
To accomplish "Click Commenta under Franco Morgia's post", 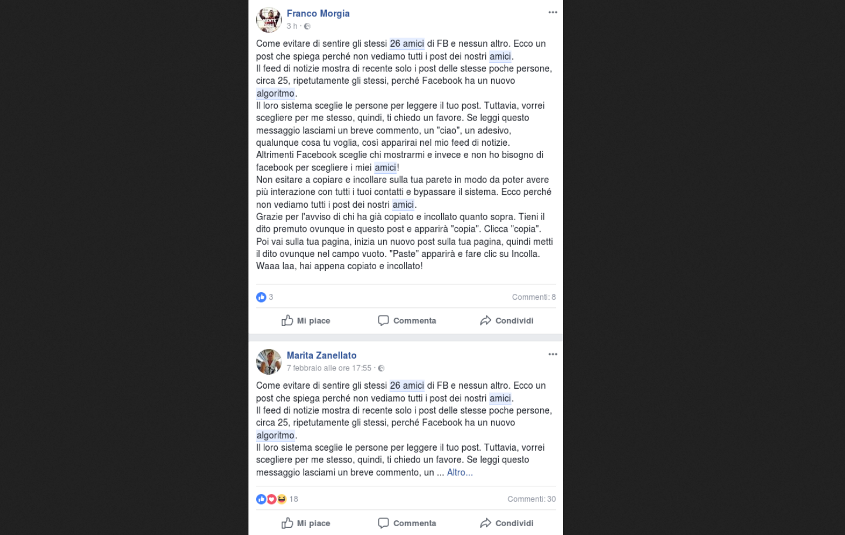I will [x=407, y=321].
